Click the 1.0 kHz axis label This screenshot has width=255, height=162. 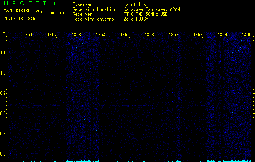[x=3, y=73]
